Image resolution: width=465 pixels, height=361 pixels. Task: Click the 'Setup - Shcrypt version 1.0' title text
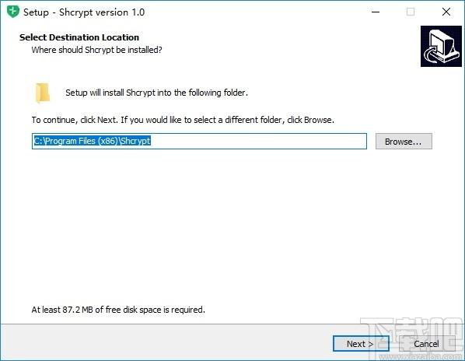(x=84, y=12)
